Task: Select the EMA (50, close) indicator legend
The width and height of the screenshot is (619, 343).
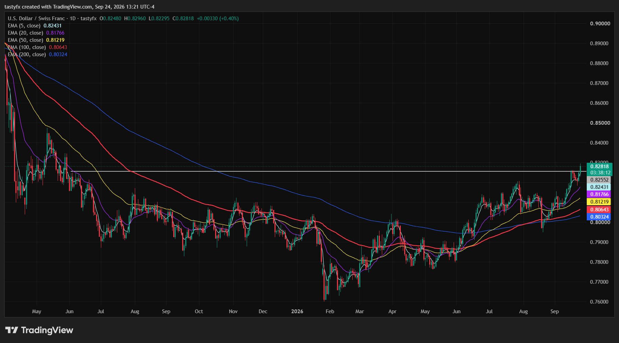Action: tap(36, 40)
